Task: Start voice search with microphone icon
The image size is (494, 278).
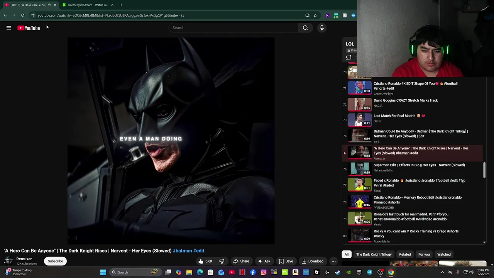Action: tap(321, 28)
